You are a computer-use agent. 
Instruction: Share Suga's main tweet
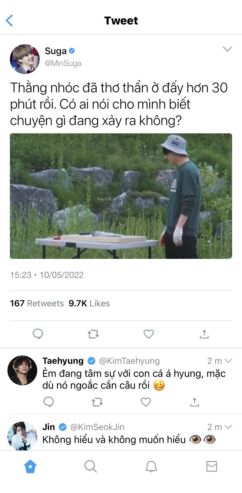(204, 334)
